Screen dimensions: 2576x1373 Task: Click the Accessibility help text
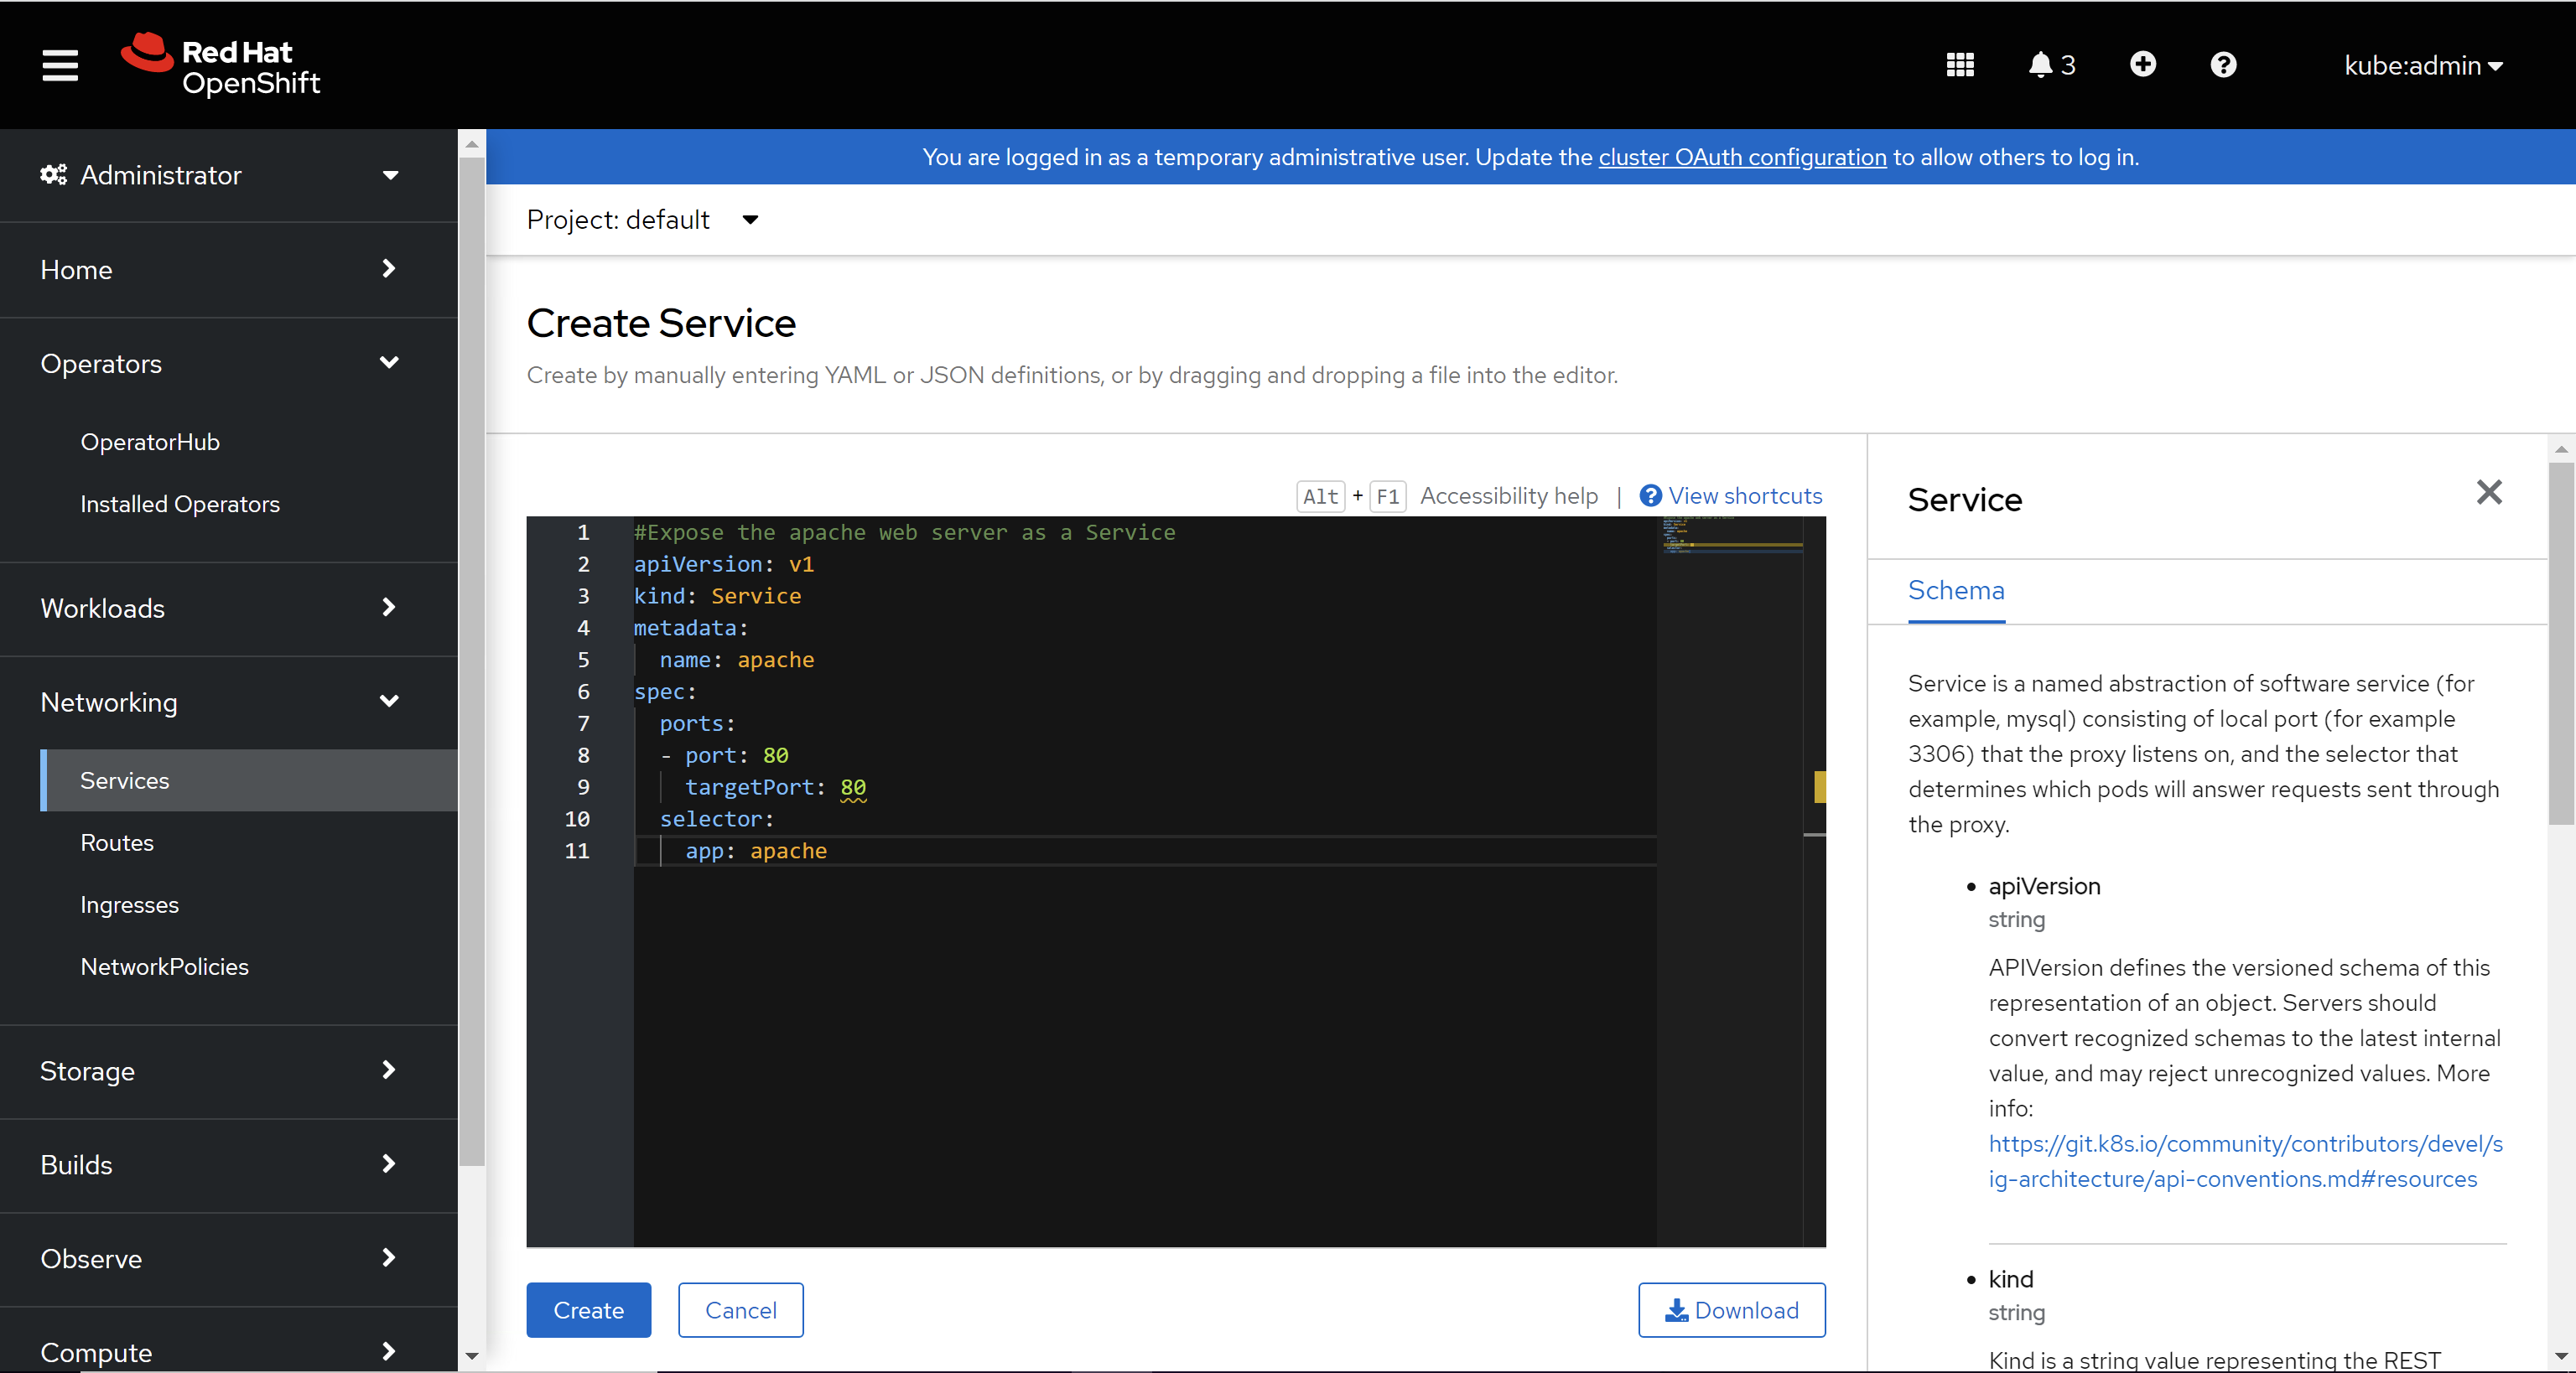point(1509,495)
